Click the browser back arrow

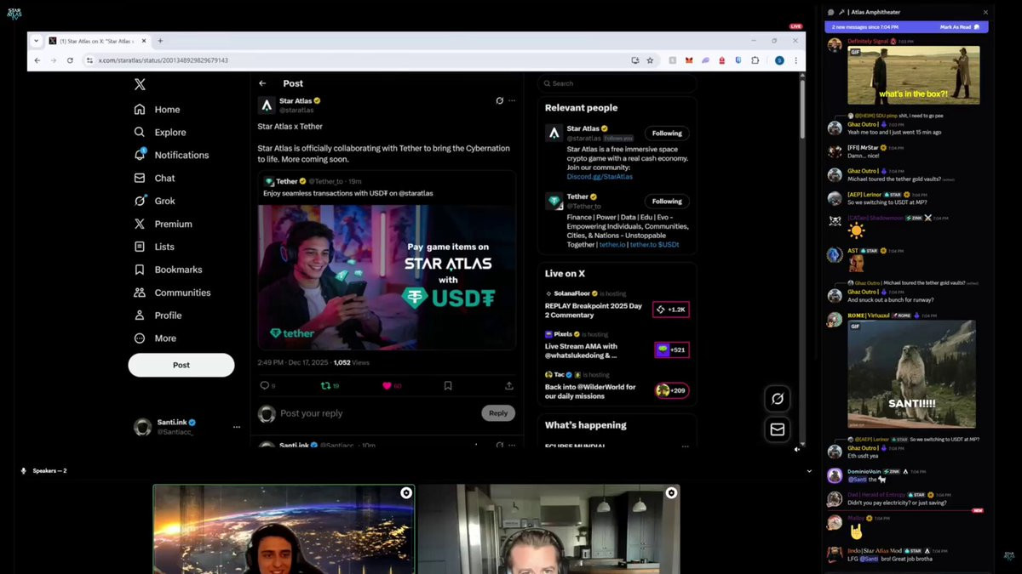(x=37, y=60)
